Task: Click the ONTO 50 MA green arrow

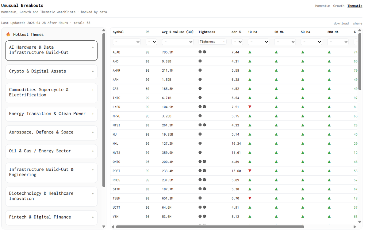Action: point(303,162)
